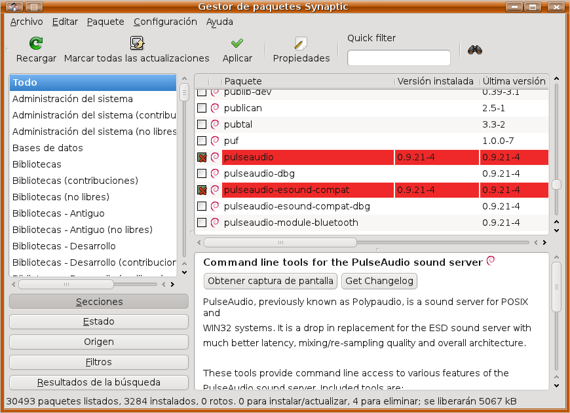Open Propiedades toolbar icon
570x413 pixels.
pyautogui.click(x=301, y=43)
